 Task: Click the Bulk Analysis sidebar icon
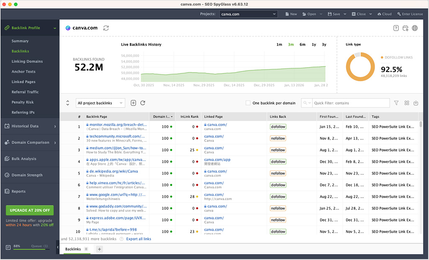click(7, 159)
